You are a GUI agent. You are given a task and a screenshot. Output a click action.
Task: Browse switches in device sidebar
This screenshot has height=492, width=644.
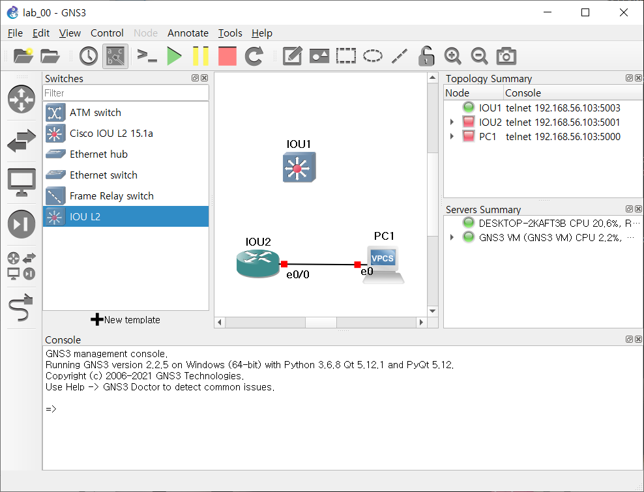point(22,141)
